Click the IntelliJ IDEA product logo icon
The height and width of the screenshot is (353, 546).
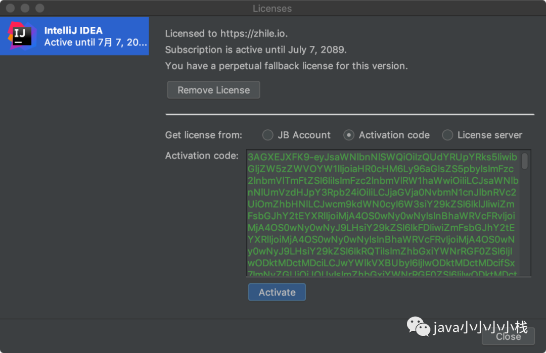pyautogui.click(x=22, y=36)
